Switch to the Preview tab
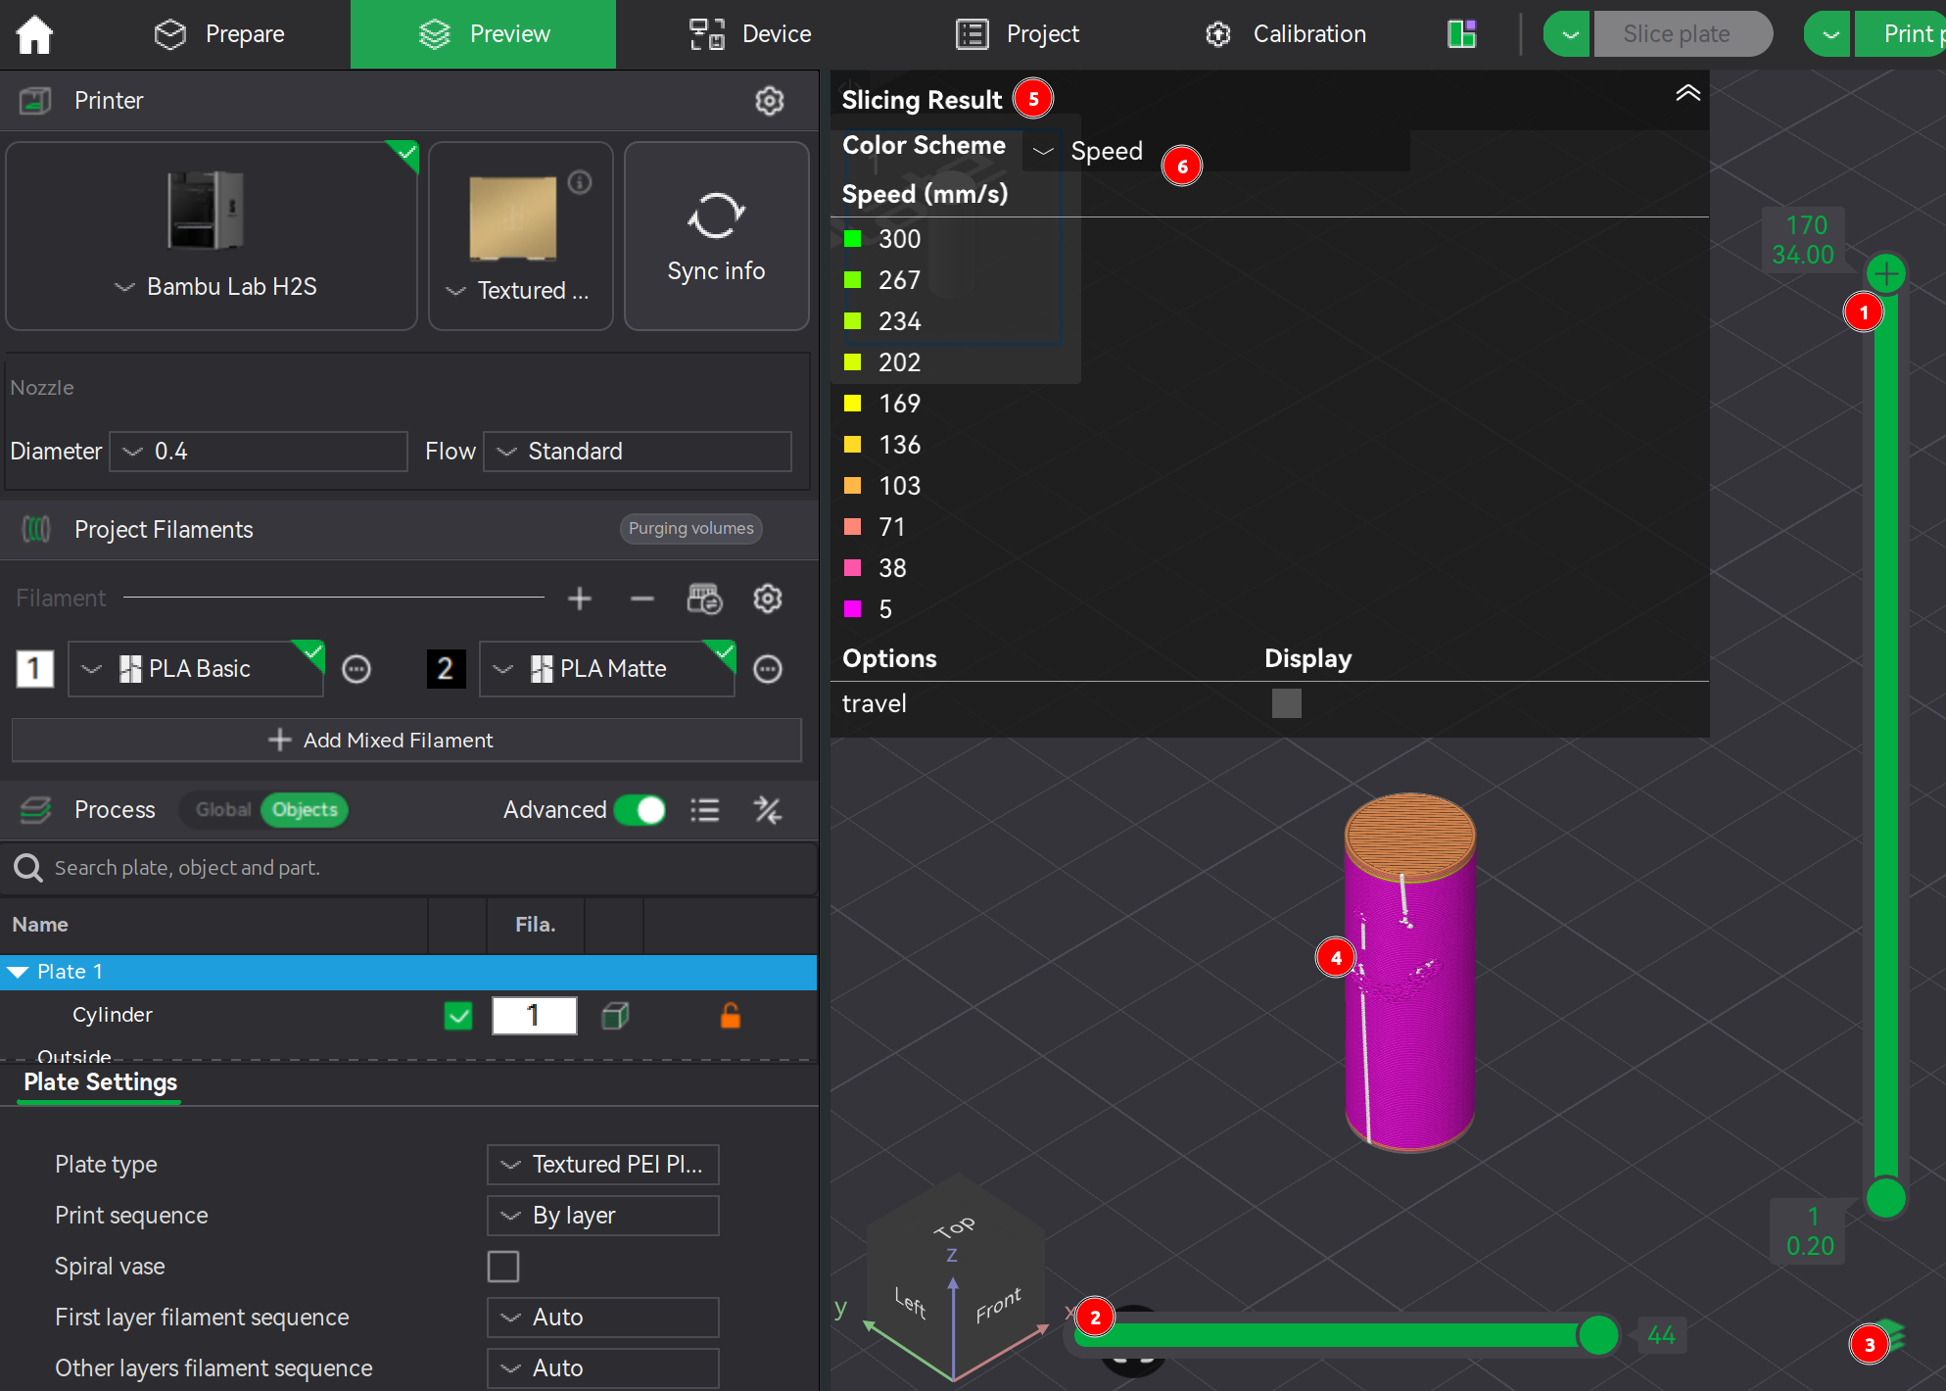 [484, 34]
